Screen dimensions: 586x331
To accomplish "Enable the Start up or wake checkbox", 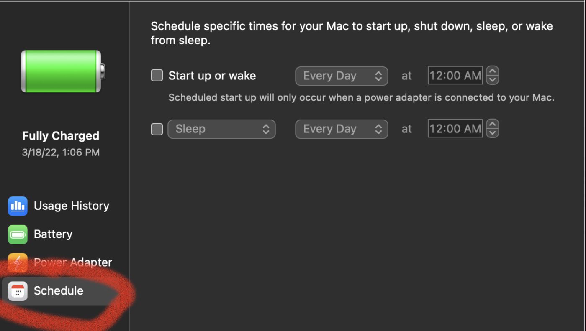I will point(157,76).
